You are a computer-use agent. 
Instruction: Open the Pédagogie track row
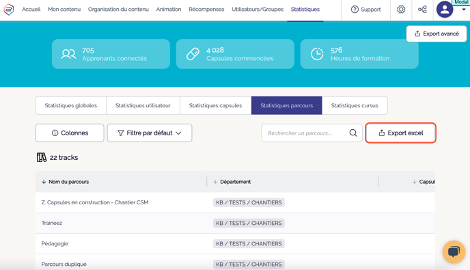pyautogui.click(x=235, y=243)
